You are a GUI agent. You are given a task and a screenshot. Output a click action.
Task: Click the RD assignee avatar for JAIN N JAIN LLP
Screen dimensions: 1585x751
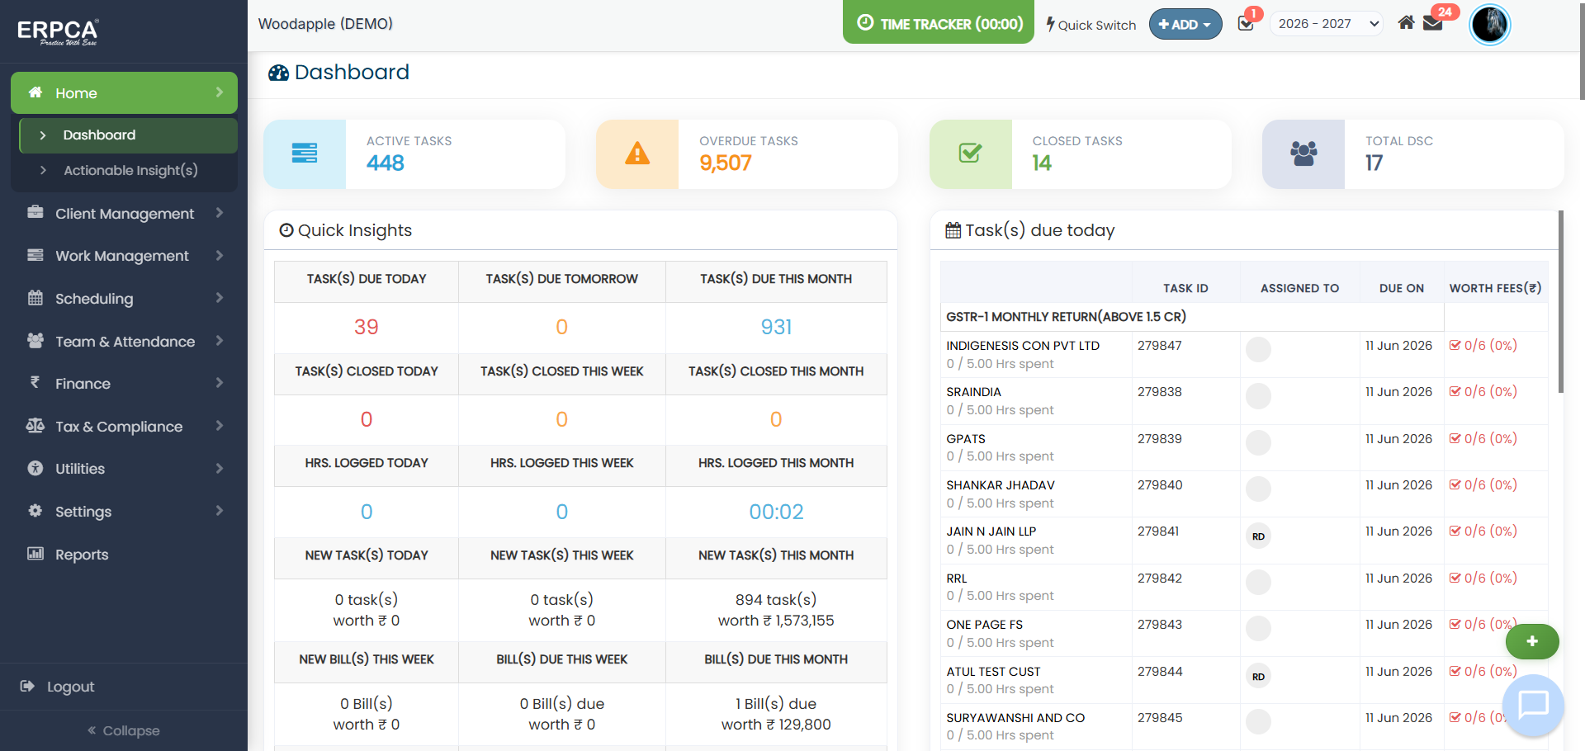click(1258, 536)
